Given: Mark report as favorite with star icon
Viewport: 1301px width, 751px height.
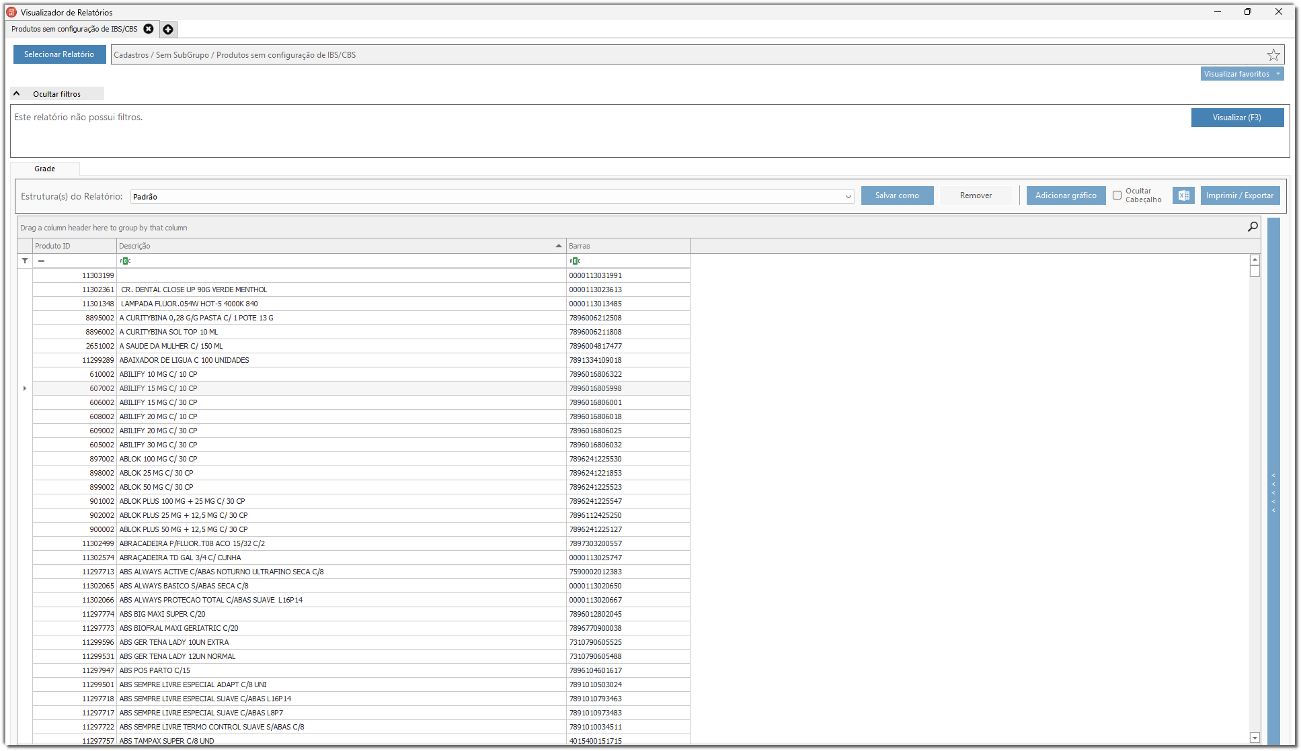Looking at the screenshot, I should click(x=1273, y=55).
